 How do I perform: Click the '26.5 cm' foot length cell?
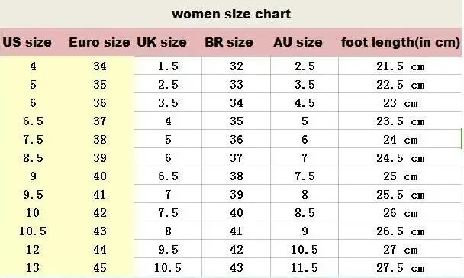[x=401, y=231]
